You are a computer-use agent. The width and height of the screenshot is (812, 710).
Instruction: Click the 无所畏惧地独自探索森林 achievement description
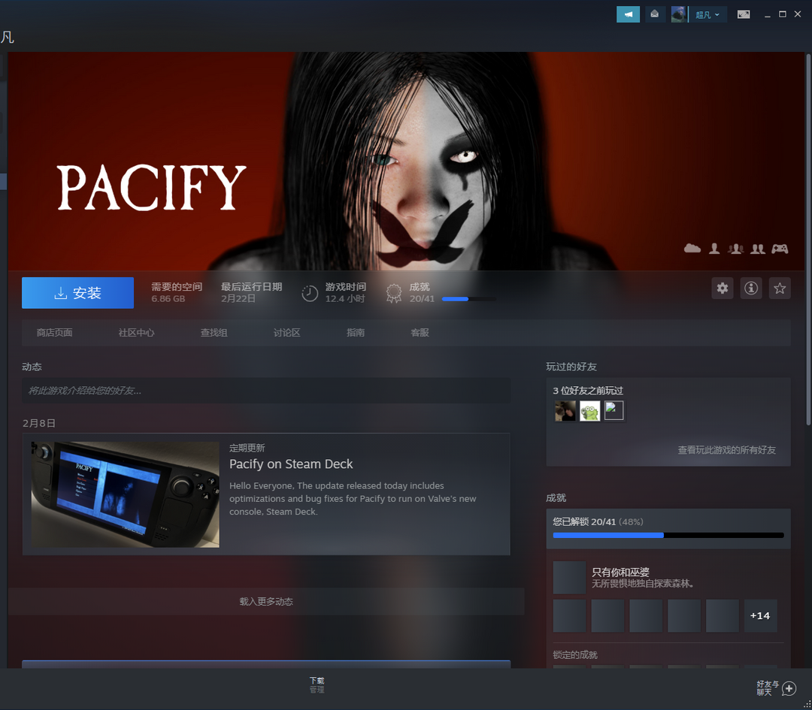[643, 584]
